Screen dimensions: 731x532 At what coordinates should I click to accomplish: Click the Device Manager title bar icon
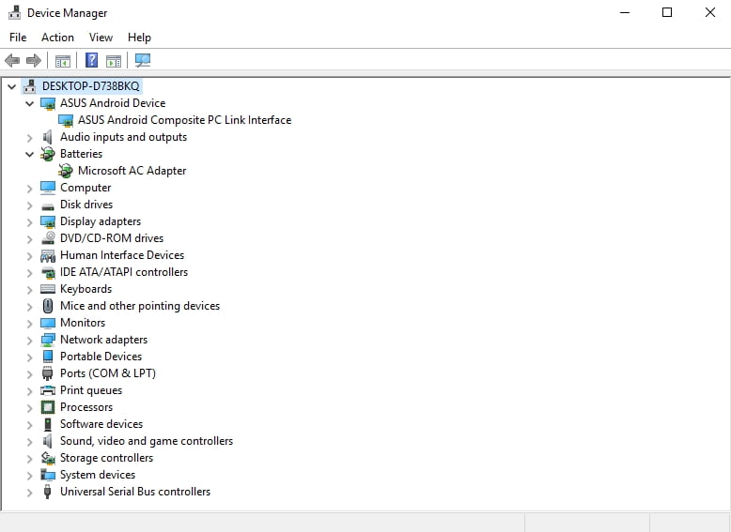pyautogui.click(x=13, y=13)
